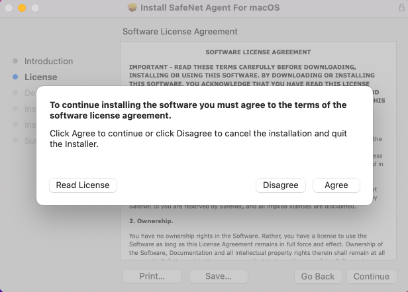408x292 pixels.
Task: Click the installer package icon in title bar
Action: (x=133, y=8)
